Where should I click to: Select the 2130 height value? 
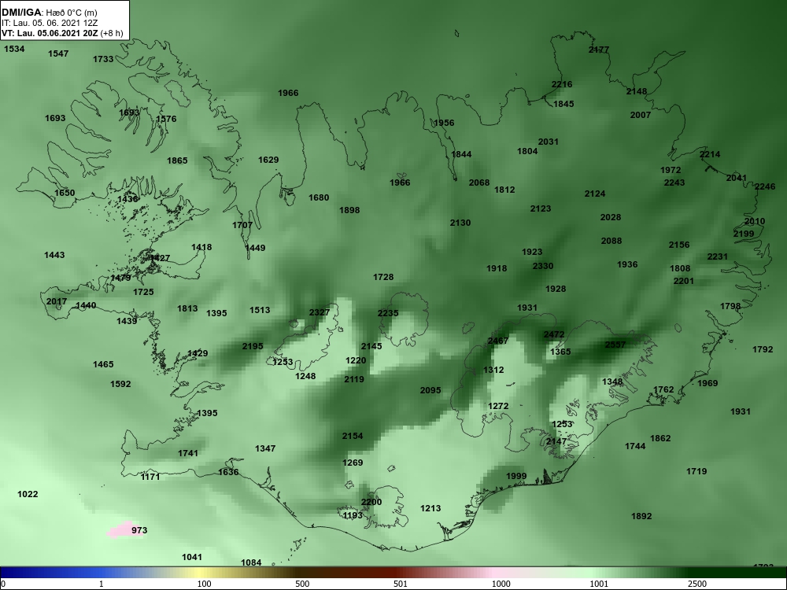point(460,223)
